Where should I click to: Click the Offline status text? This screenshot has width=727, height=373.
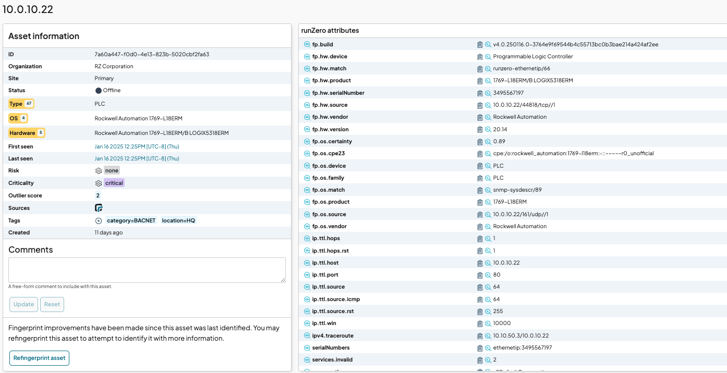point(112,90)
